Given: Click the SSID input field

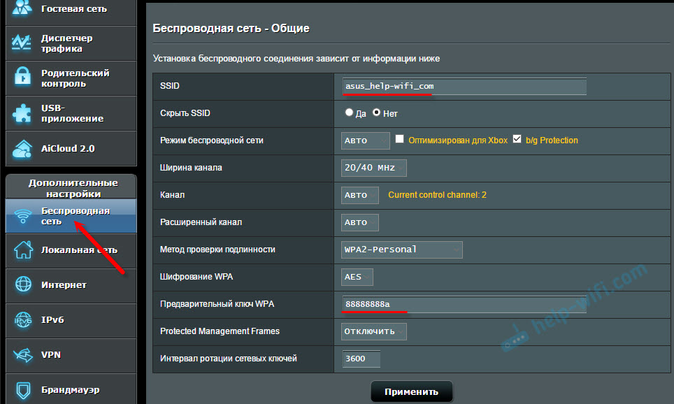Looking at the screenshot, I should tap(463, 86).
